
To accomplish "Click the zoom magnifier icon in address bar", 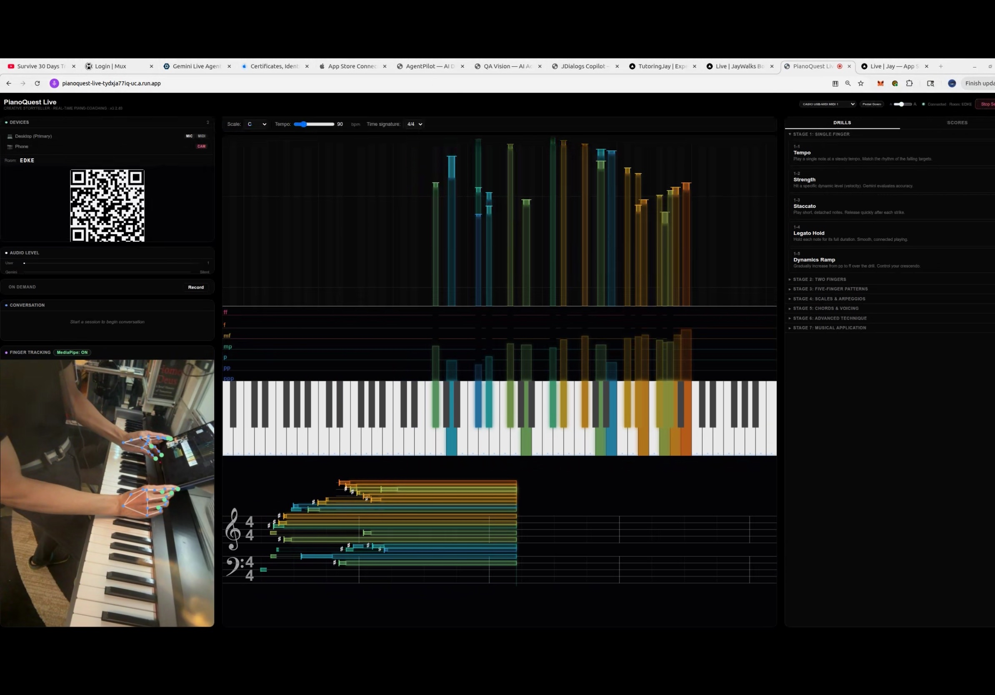I will (x=847, y=84).
